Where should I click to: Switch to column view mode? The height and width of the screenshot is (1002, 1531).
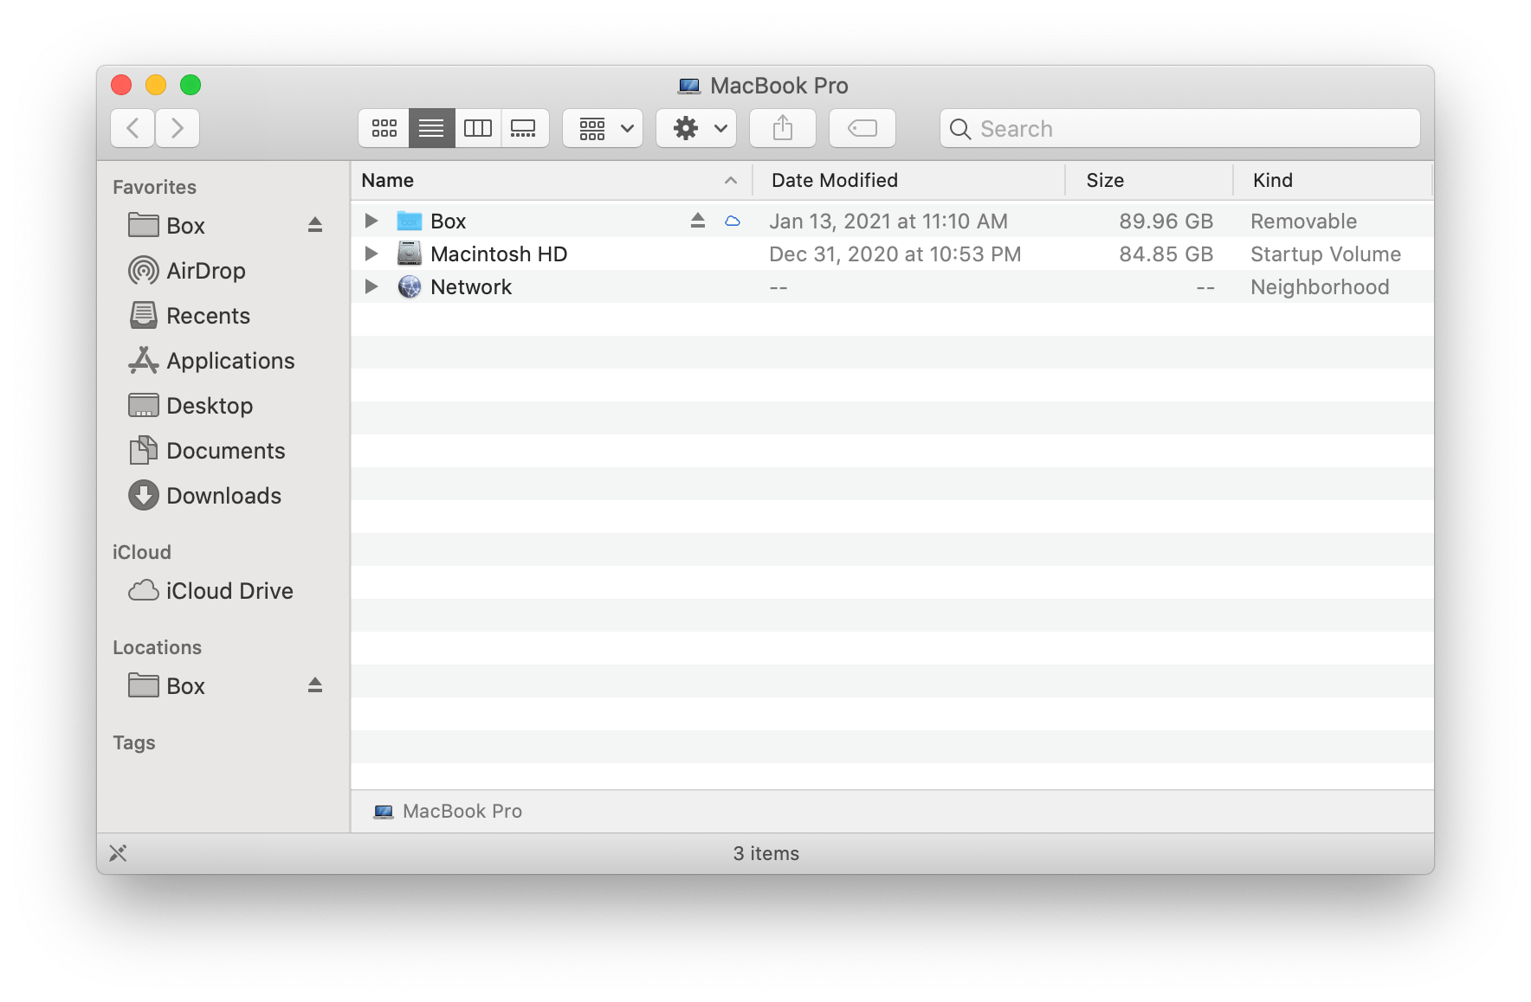[x=478, y=127]
